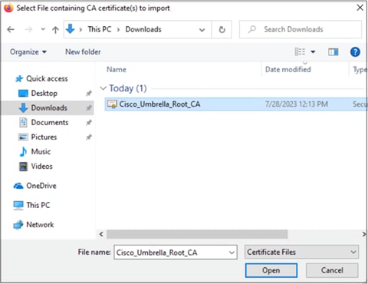Collapse the Today (1) group

(x=103, y=88)
